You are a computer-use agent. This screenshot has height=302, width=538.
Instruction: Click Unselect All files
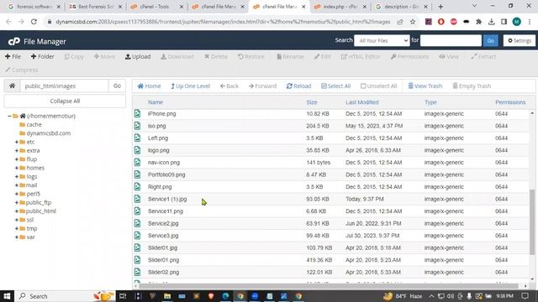pos(379,86)
